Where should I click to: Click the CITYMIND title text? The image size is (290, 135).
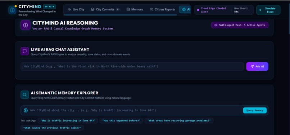coord(30,7)
